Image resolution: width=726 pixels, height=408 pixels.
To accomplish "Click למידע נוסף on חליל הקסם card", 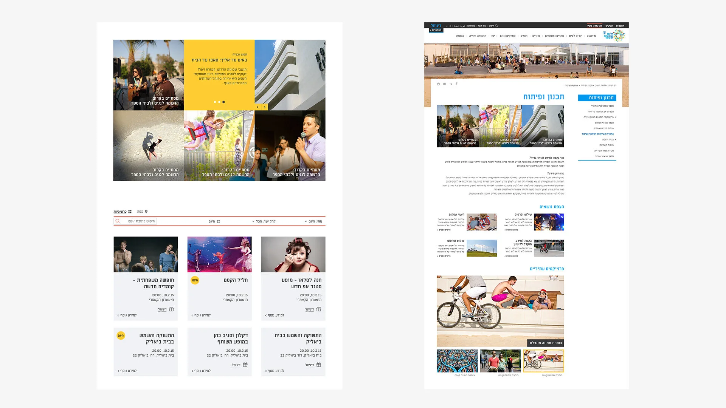I will (x=201, y=315).
